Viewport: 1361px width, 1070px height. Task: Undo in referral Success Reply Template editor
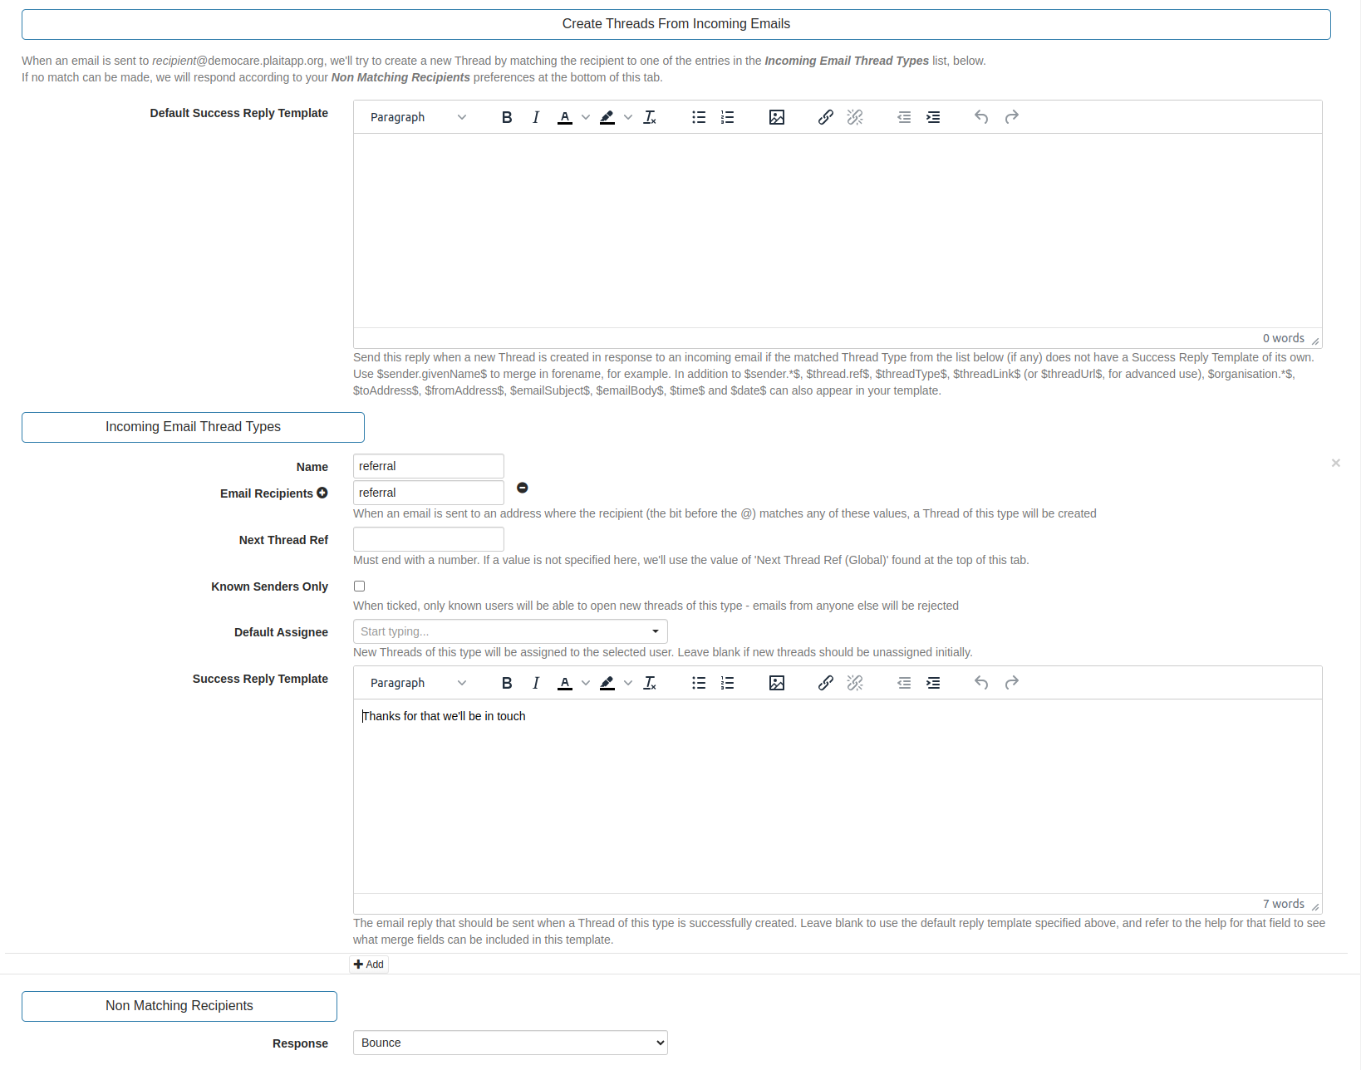pyautogui.click(x=981, y=683)
